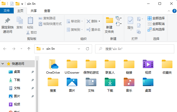177x112 pixels.
Task: Open the 视频 folder icon
Action: click(148, 65)
